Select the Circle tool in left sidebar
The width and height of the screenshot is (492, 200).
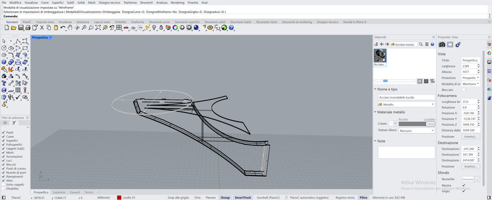(4, 48)
